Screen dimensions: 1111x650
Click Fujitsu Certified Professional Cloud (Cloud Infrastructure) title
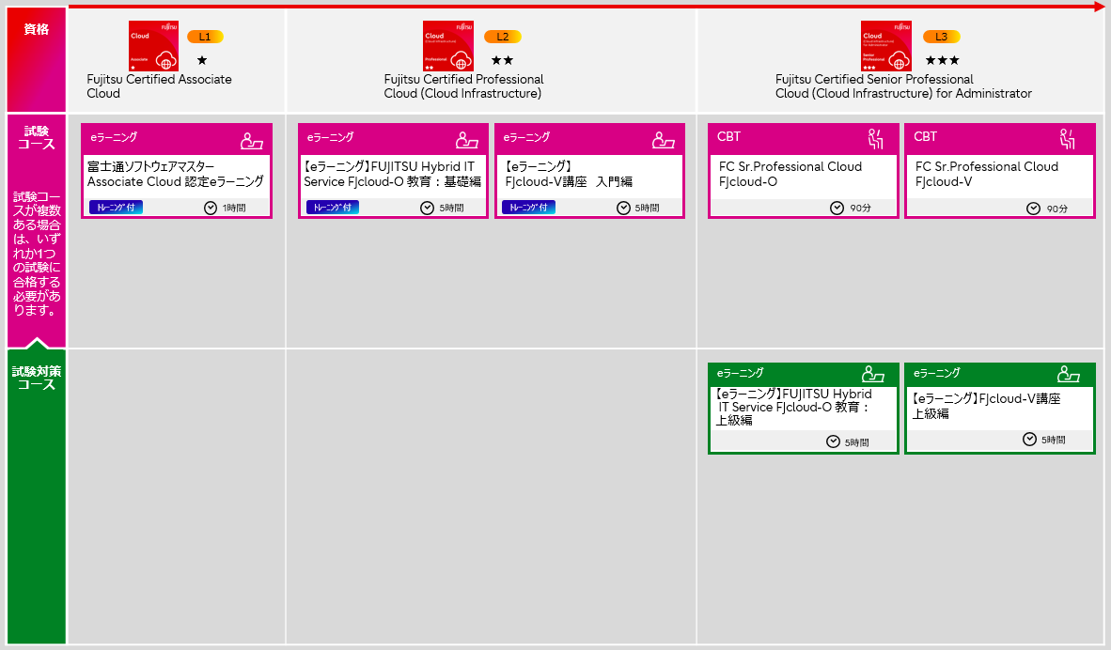click(x=463, y=86)
